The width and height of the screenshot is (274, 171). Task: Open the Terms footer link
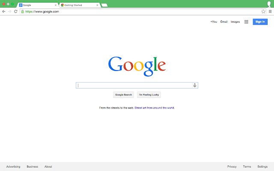[247, 167]
